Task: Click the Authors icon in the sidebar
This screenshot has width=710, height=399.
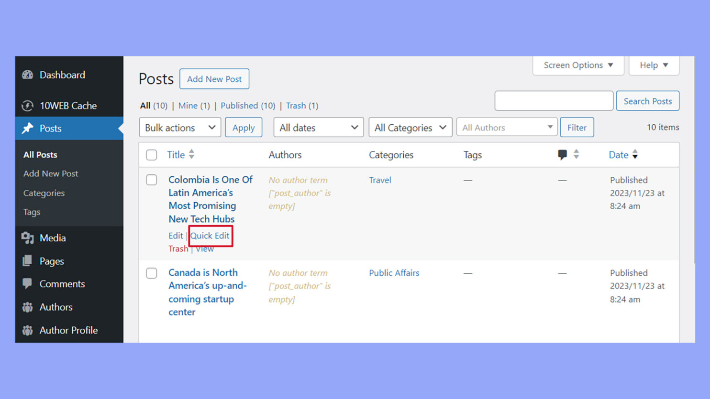Action: click(28, 307)
